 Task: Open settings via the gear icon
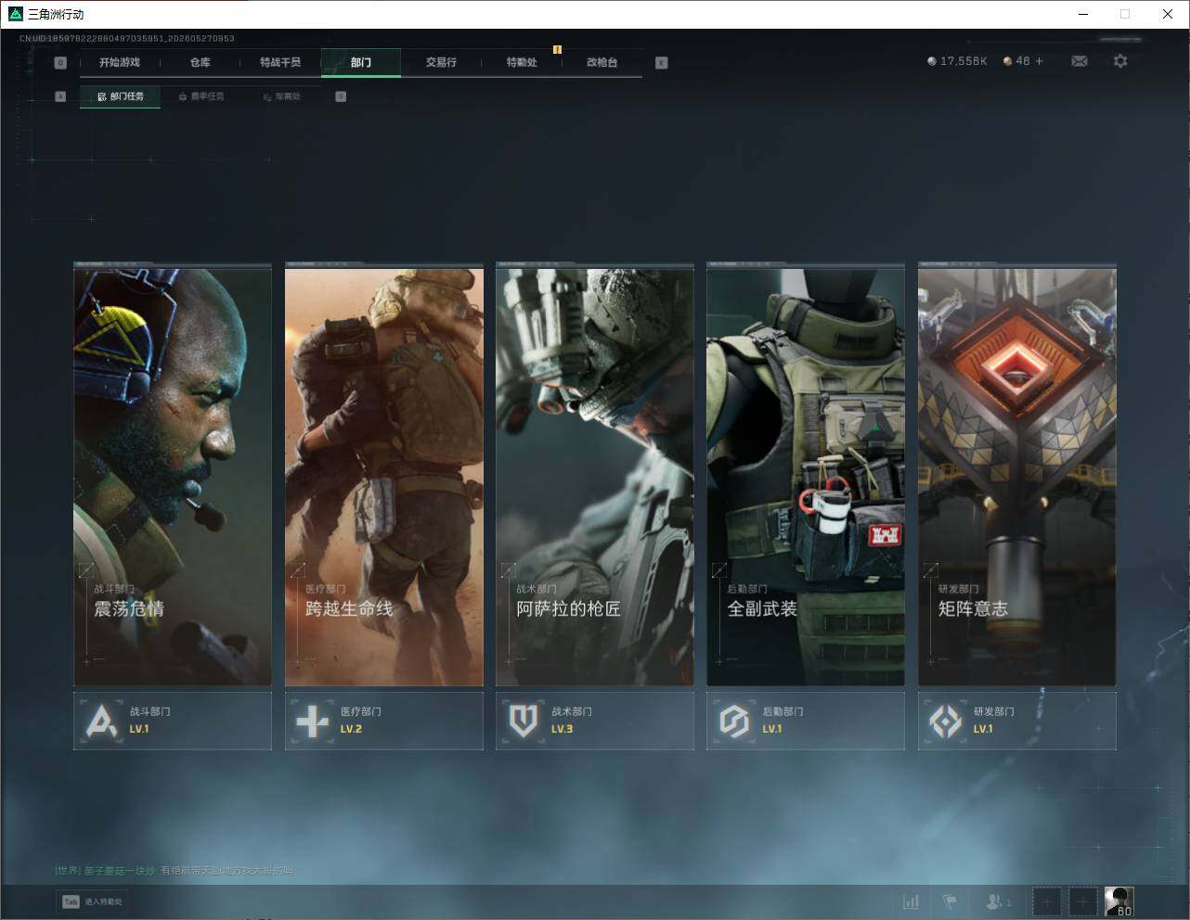pos(1120,61)
